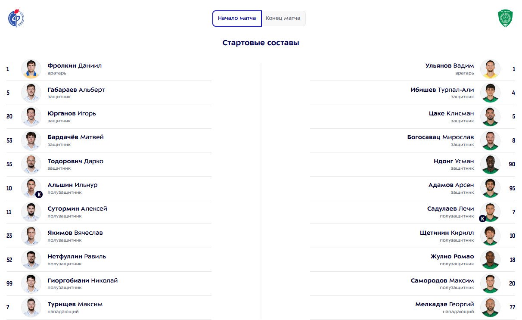Click Ндонг Усман's avatar
Screen dimensions: 522x320
point(490,165)
